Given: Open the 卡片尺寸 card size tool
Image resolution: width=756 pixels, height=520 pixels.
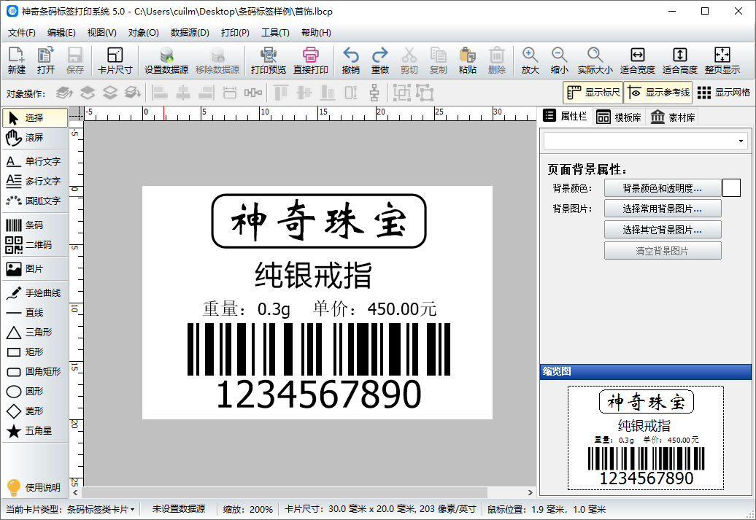Looking at the screenshot, I should pos(115,61).
